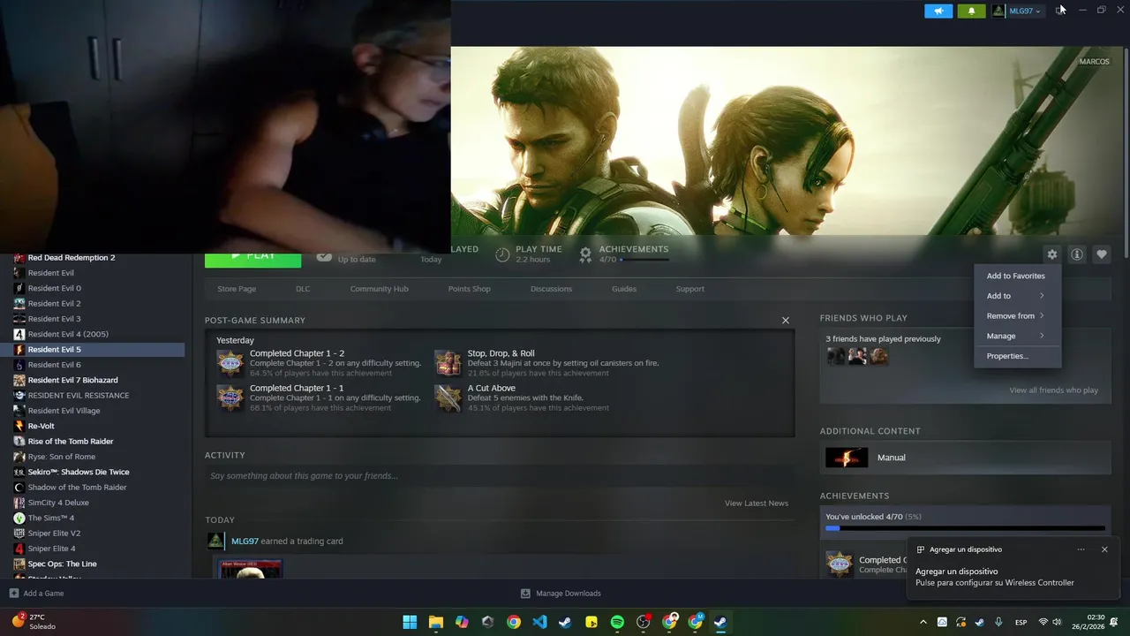Dismiss the Agregar un dispositivo notification

point(1104,549)
